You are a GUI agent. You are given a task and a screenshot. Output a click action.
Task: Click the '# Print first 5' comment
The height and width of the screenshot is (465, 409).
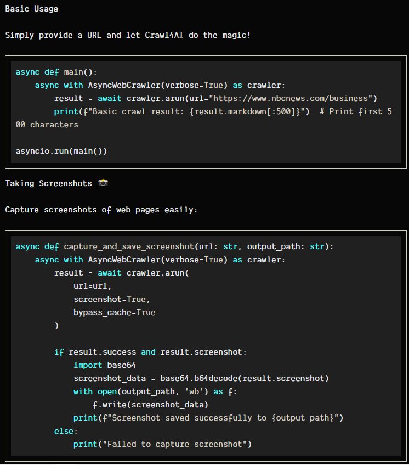(356, 111)
